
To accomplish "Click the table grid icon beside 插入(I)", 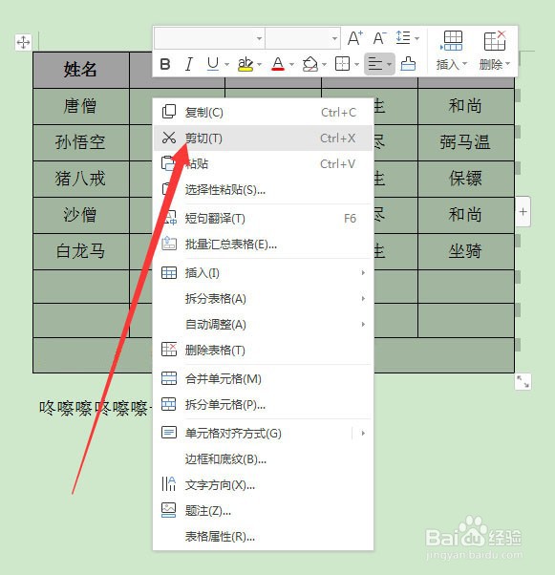I will pyautogui.click(x=169, y=272).
